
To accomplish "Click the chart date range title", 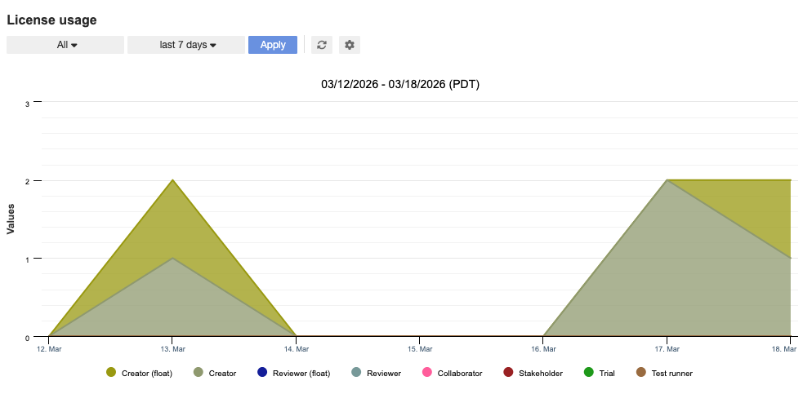I will [400, 85].
